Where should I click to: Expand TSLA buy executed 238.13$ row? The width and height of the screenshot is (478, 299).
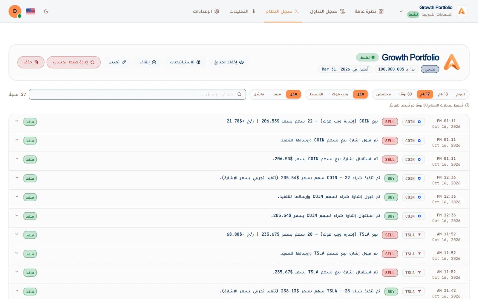(x=17, y=291)
